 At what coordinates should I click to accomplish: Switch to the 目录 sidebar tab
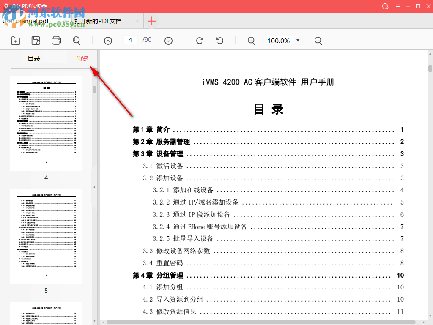point(34,59)
